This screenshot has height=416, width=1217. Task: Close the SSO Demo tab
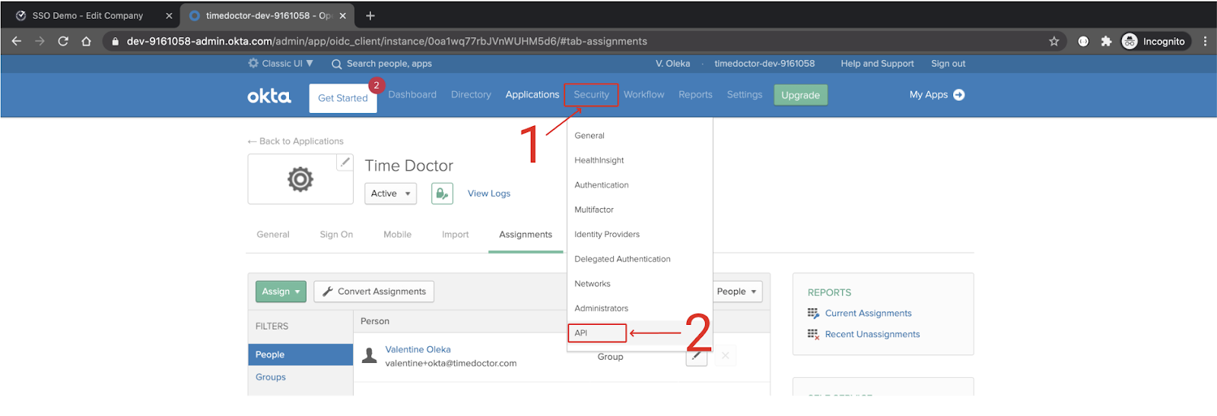[169, 15]
